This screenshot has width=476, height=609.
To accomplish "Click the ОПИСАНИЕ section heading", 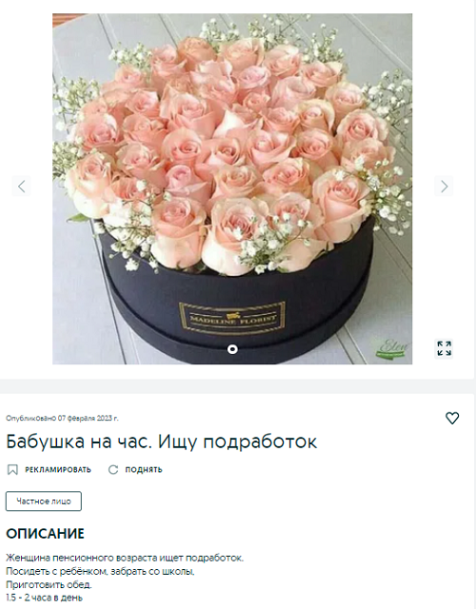I will pos(45,534).
